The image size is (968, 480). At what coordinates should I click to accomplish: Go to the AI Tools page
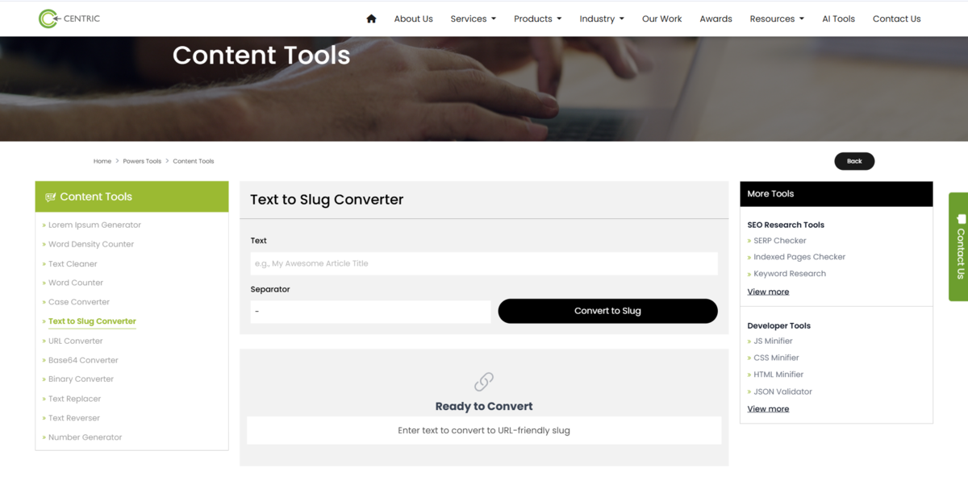(838, 19)
